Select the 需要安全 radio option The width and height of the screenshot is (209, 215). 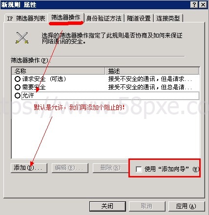coord(17,87)
